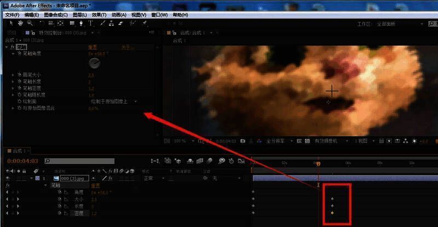The width and height of the screenshot is (438, 227).
Task: Toggle the transparency grid checkerboard button
Action: point(307,141)
